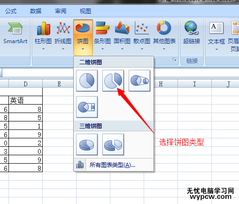Image resolution: width=239 pixels, height=204 pixels.
Task: Open the scatter chart (散点图) gallery
Action: click(x=142, y=36)
